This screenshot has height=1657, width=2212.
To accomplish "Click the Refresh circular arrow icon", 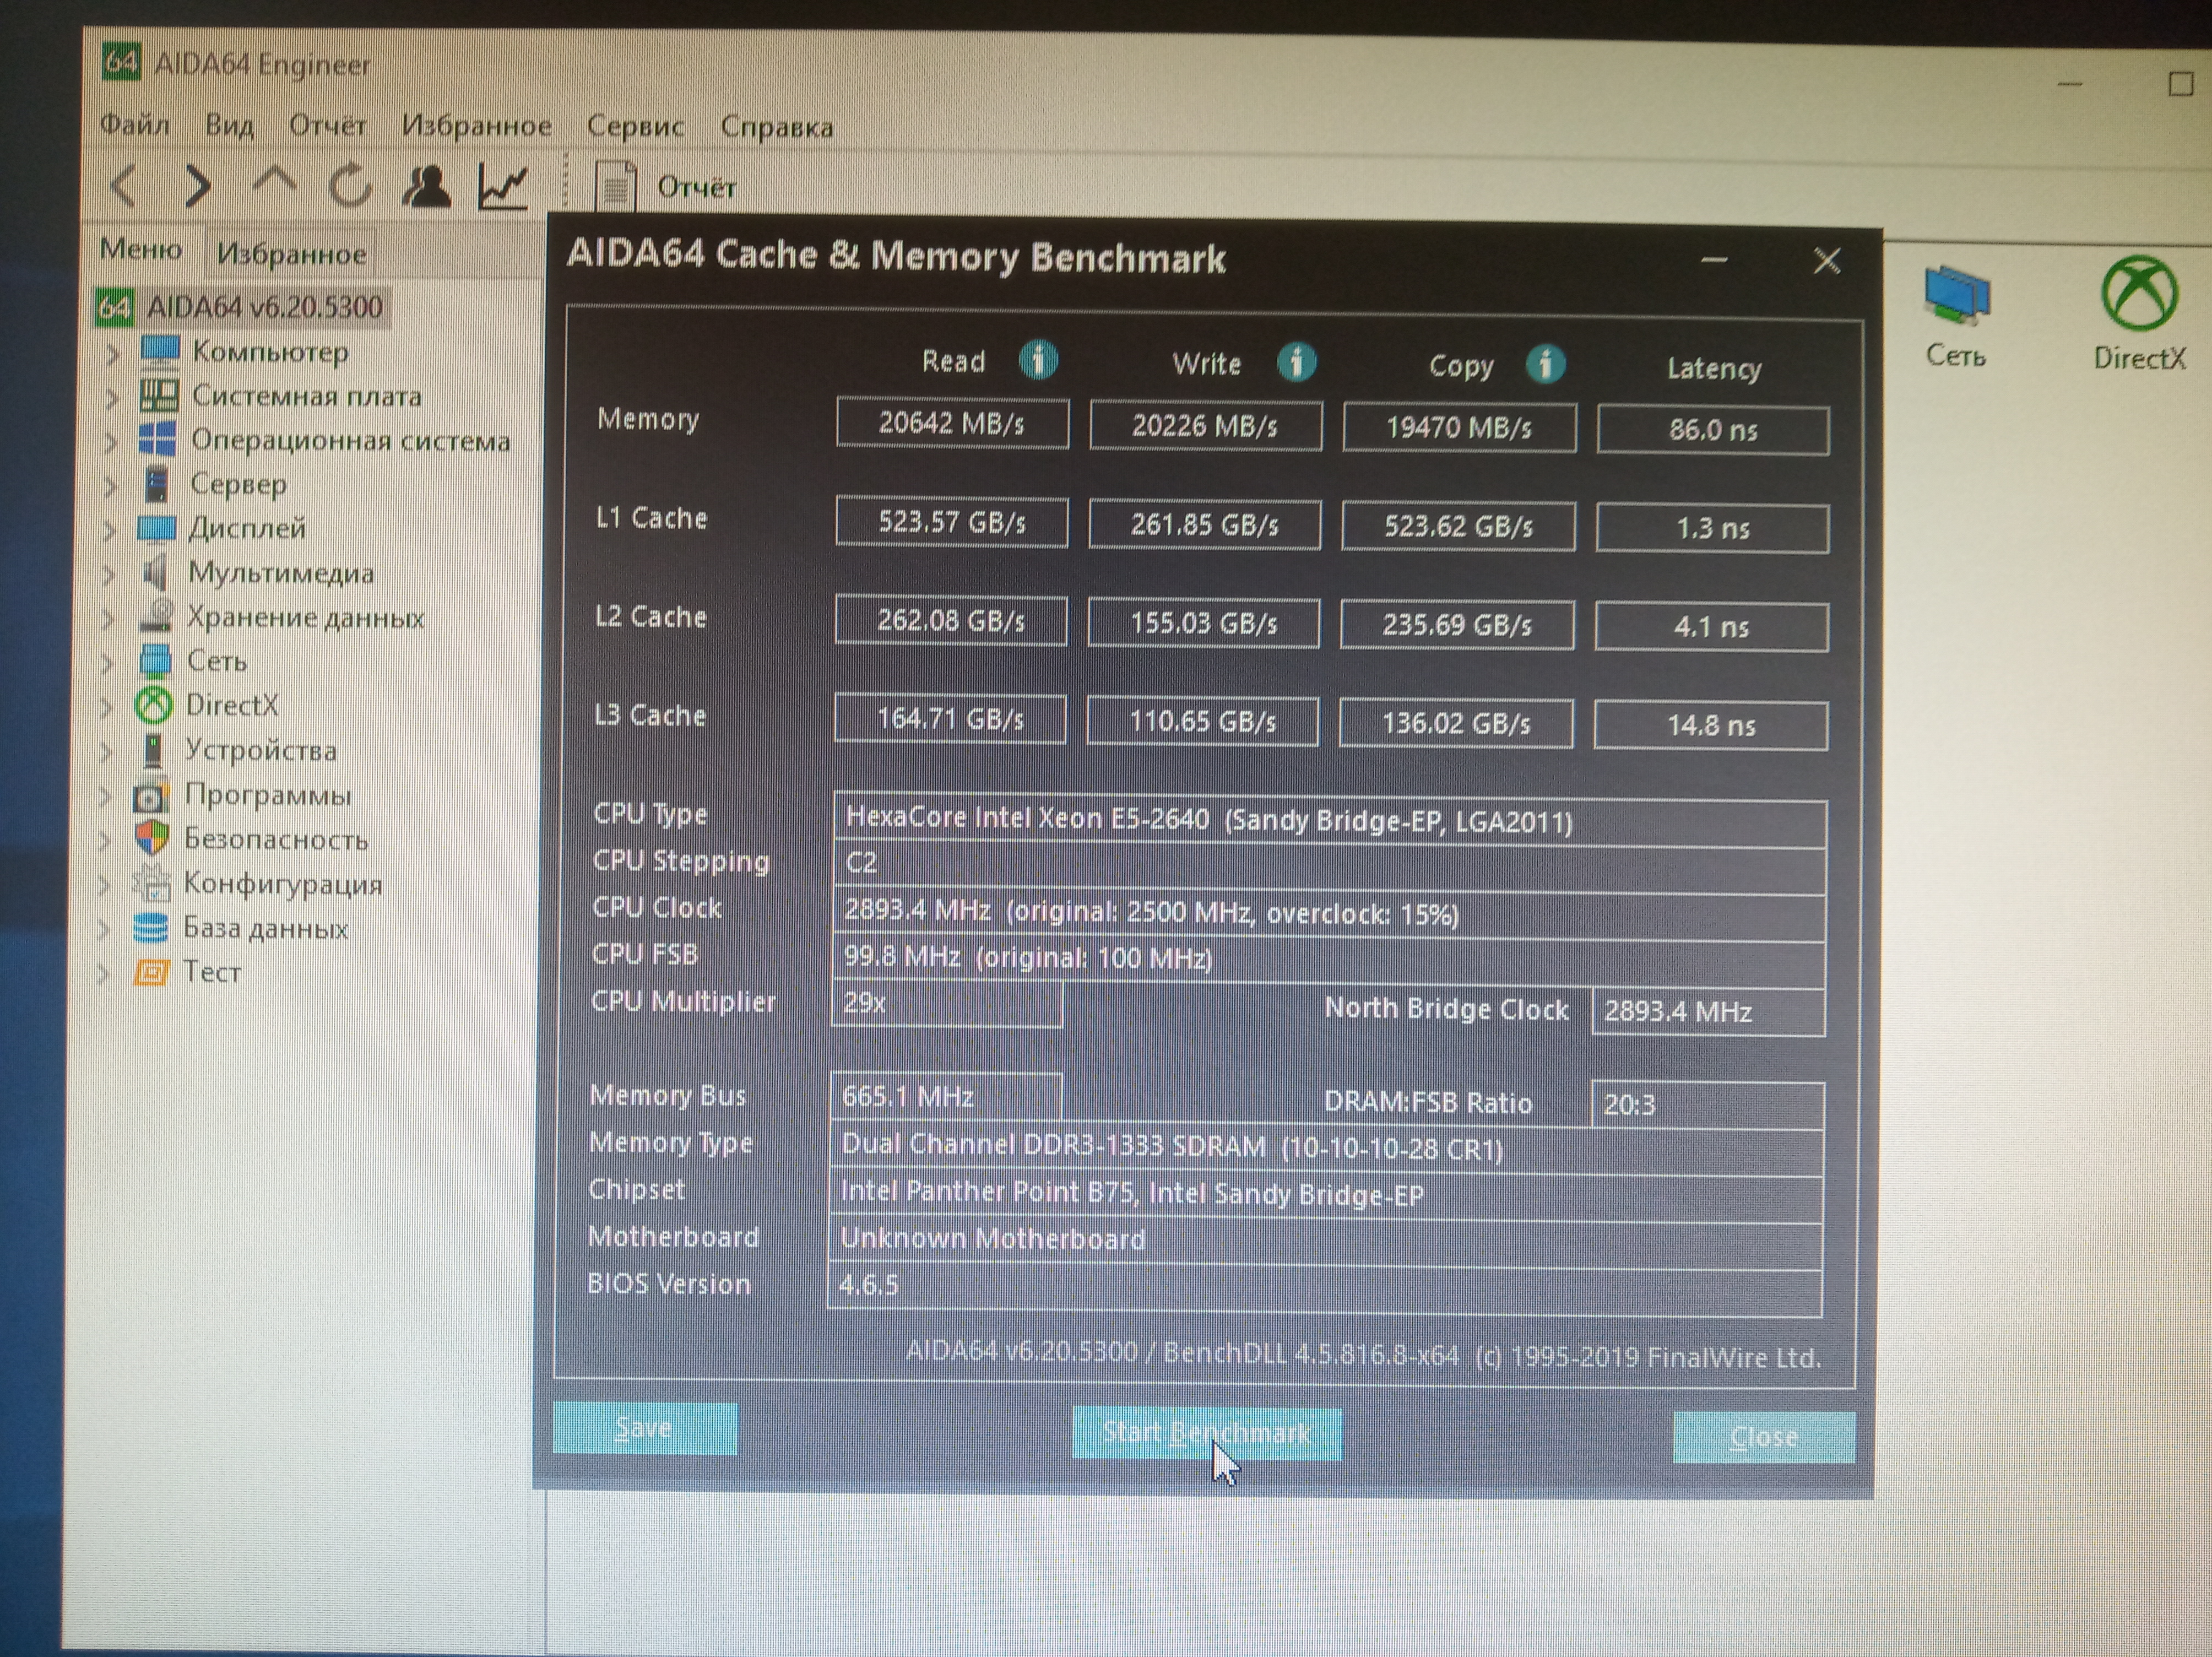I will [350, 185].
